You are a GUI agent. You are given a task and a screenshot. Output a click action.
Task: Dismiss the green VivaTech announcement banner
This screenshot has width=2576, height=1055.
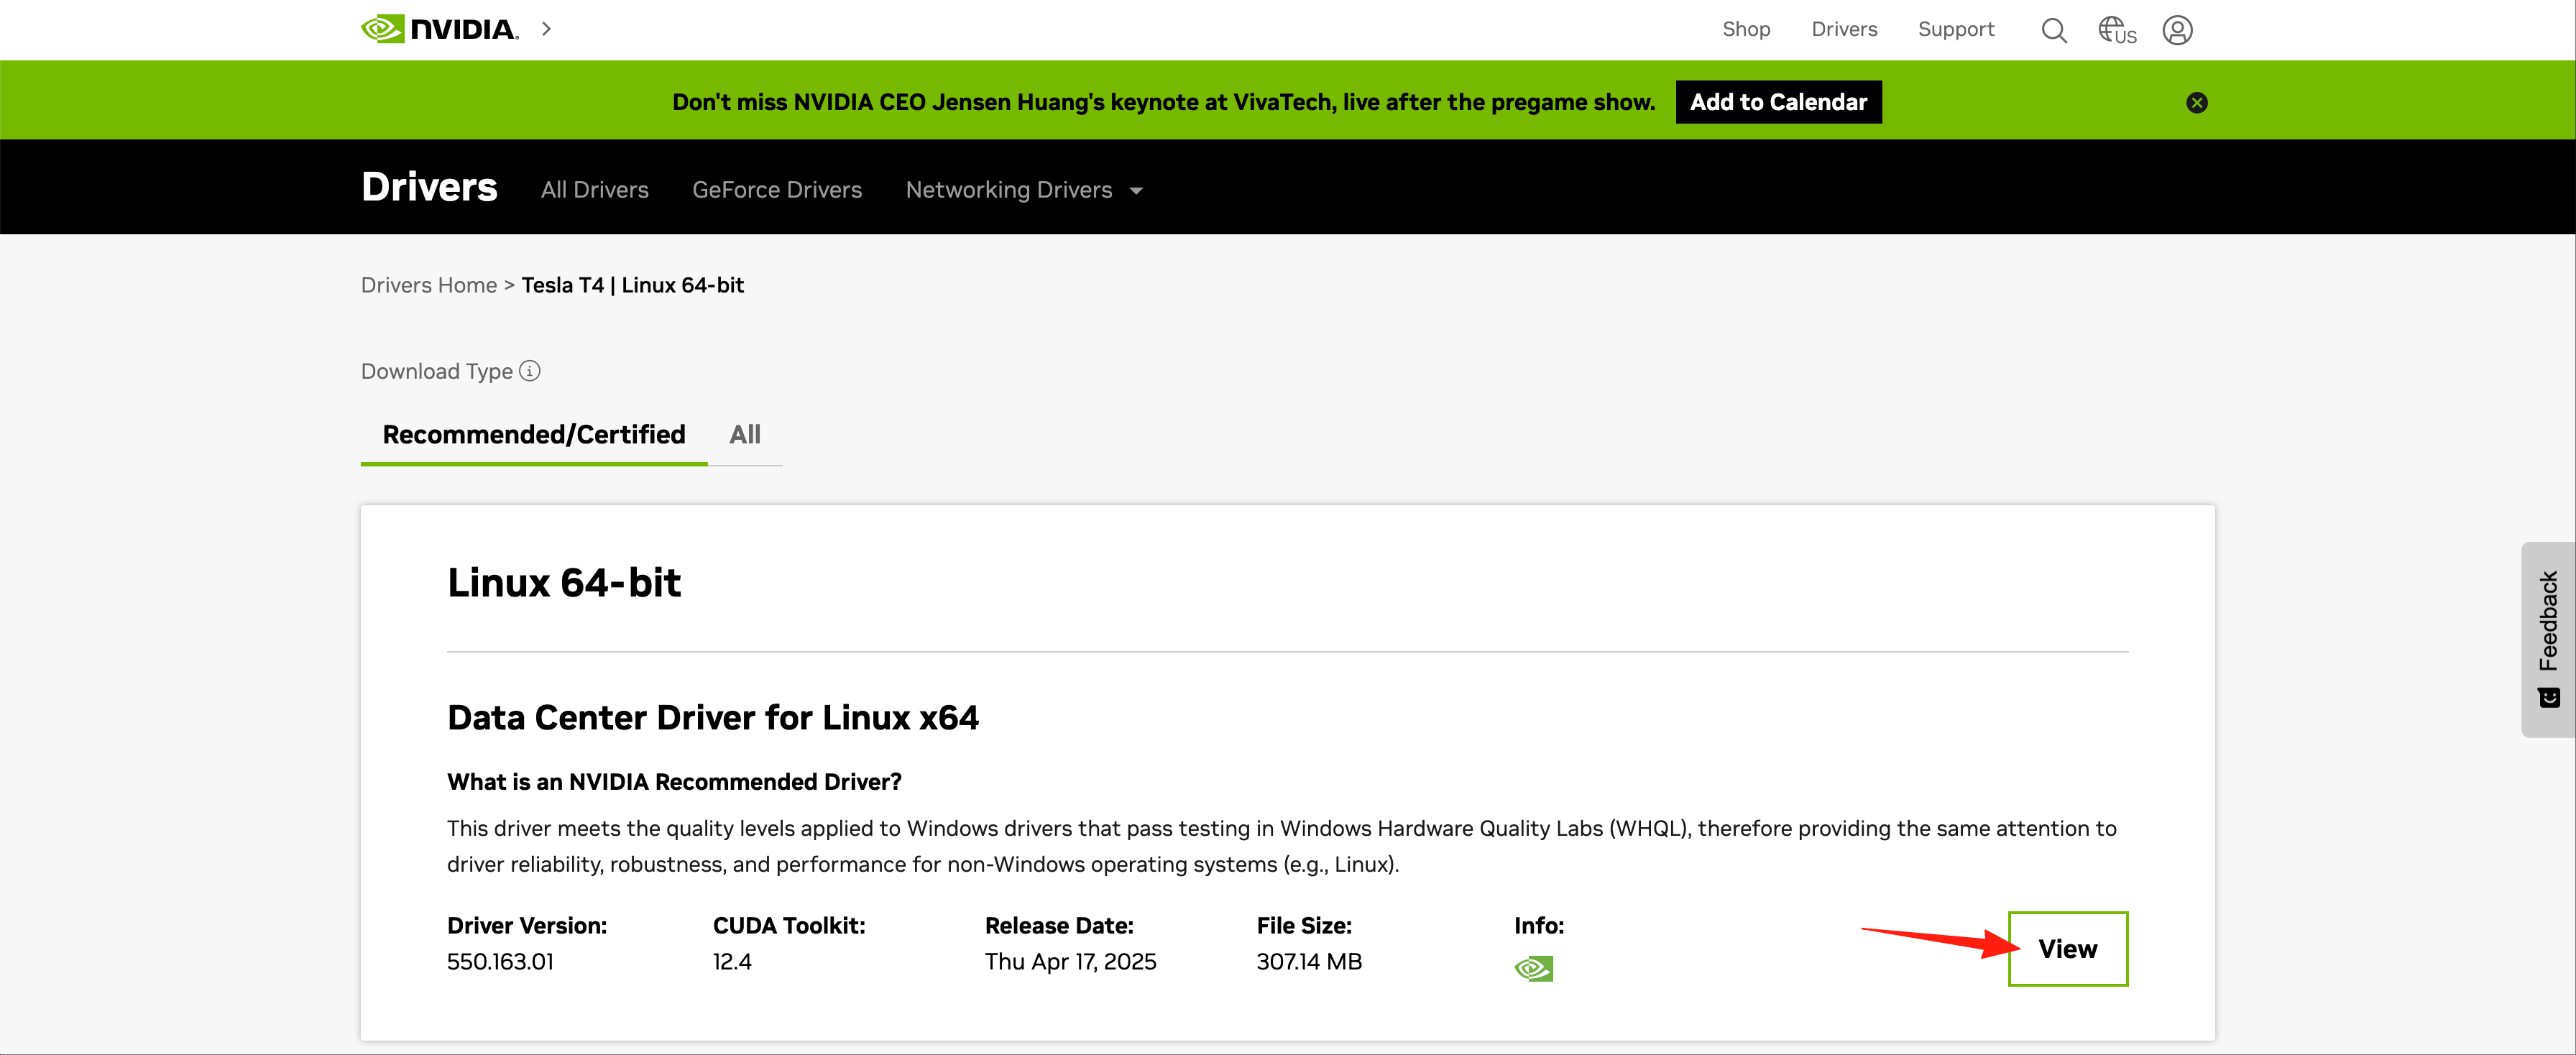pyautogui.click(x=2196, y=103)
